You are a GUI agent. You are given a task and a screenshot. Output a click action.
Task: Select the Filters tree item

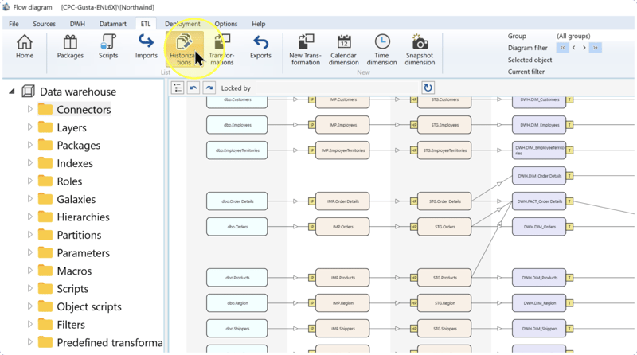point(71,325)
